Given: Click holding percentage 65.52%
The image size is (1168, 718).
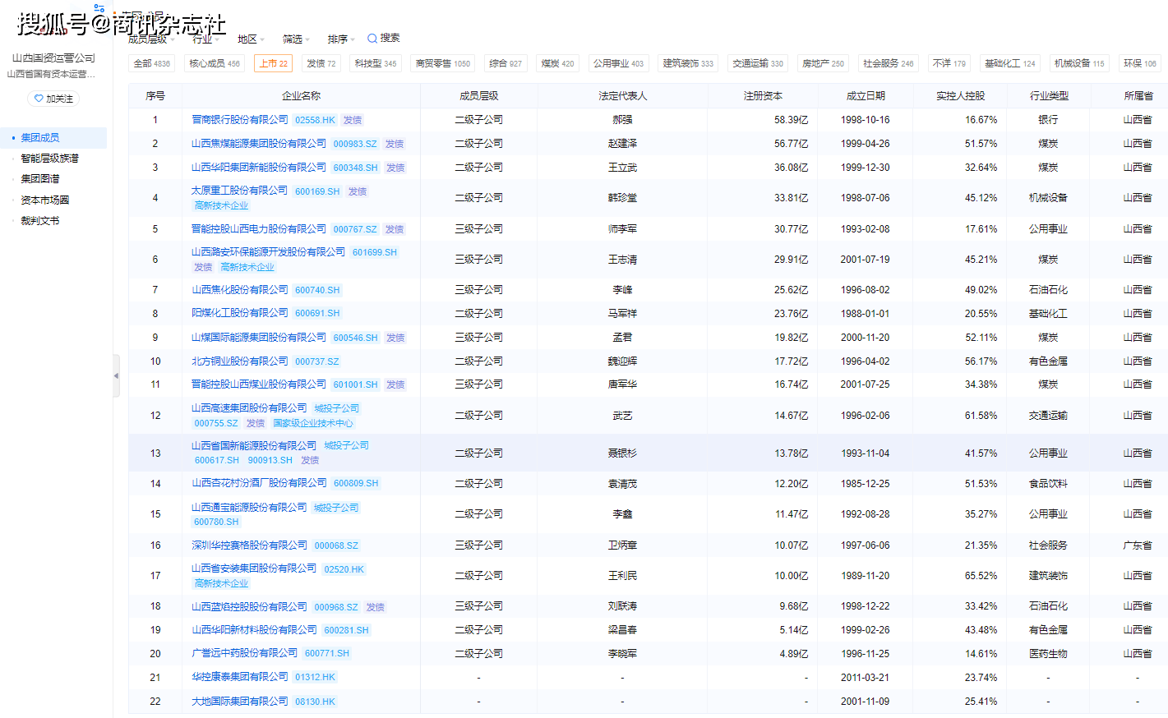Looking at the screenshot, I should tap(981, 576).
